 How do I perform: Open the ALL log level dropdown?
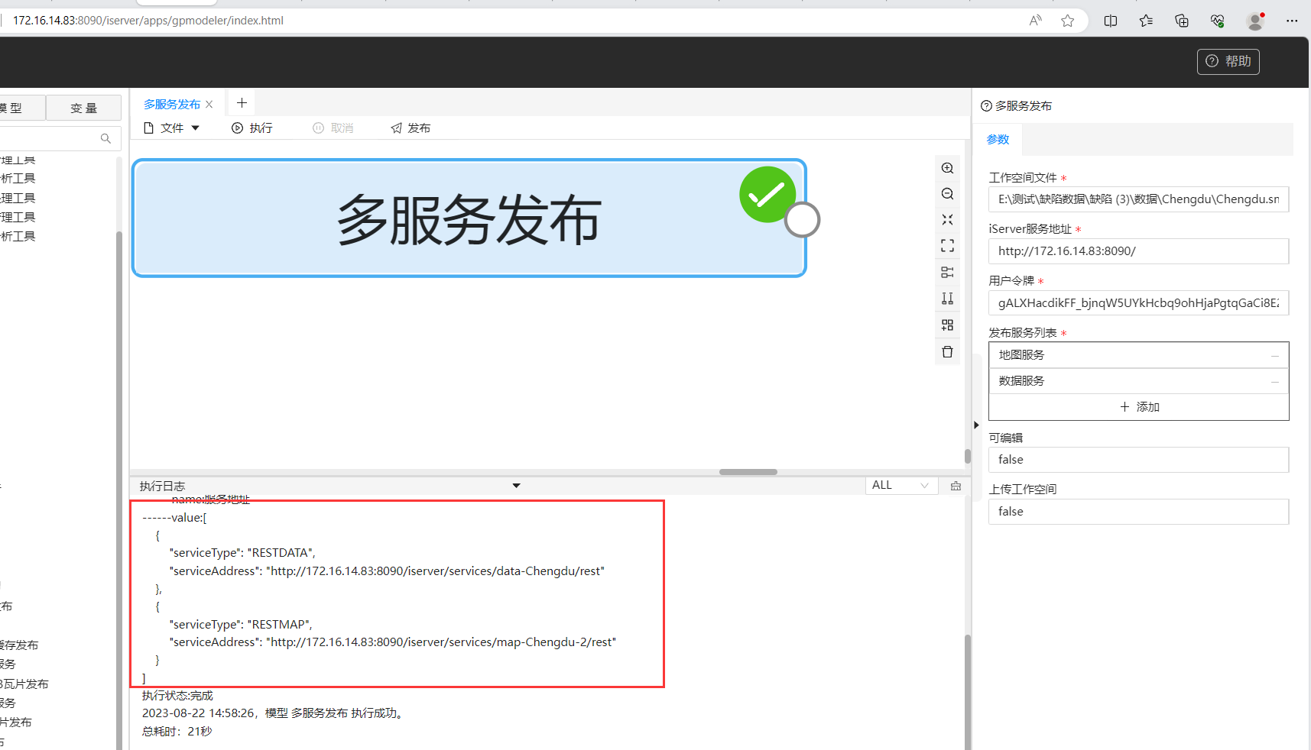[x=900, y=486]
